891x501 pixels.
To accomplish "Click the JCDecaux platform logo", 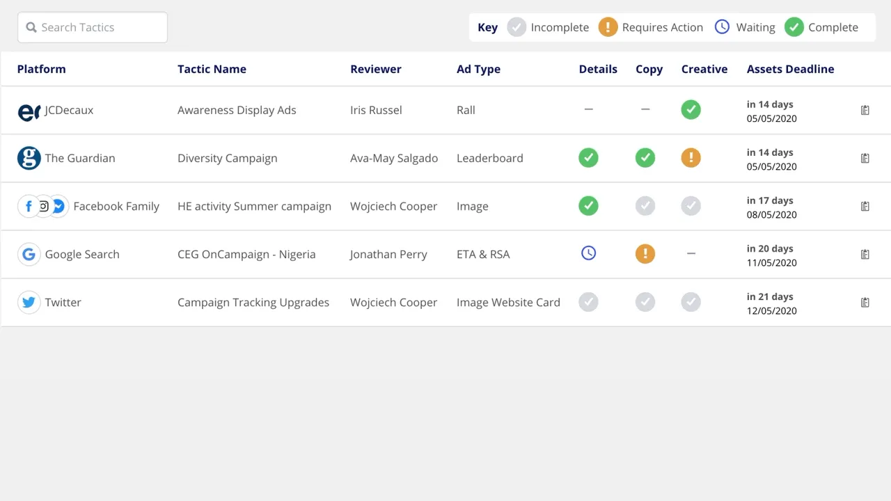I will tap(29, 111).
